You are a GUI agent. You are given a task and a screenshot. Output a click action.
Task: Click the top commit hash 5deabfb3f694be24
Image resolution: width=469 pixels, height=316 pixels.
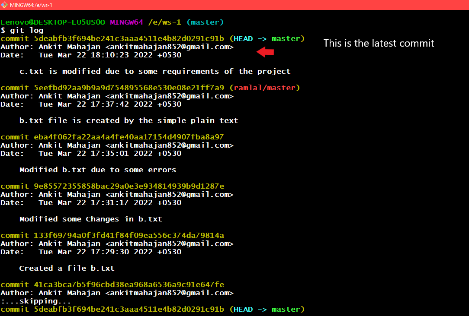coord(129,39)
